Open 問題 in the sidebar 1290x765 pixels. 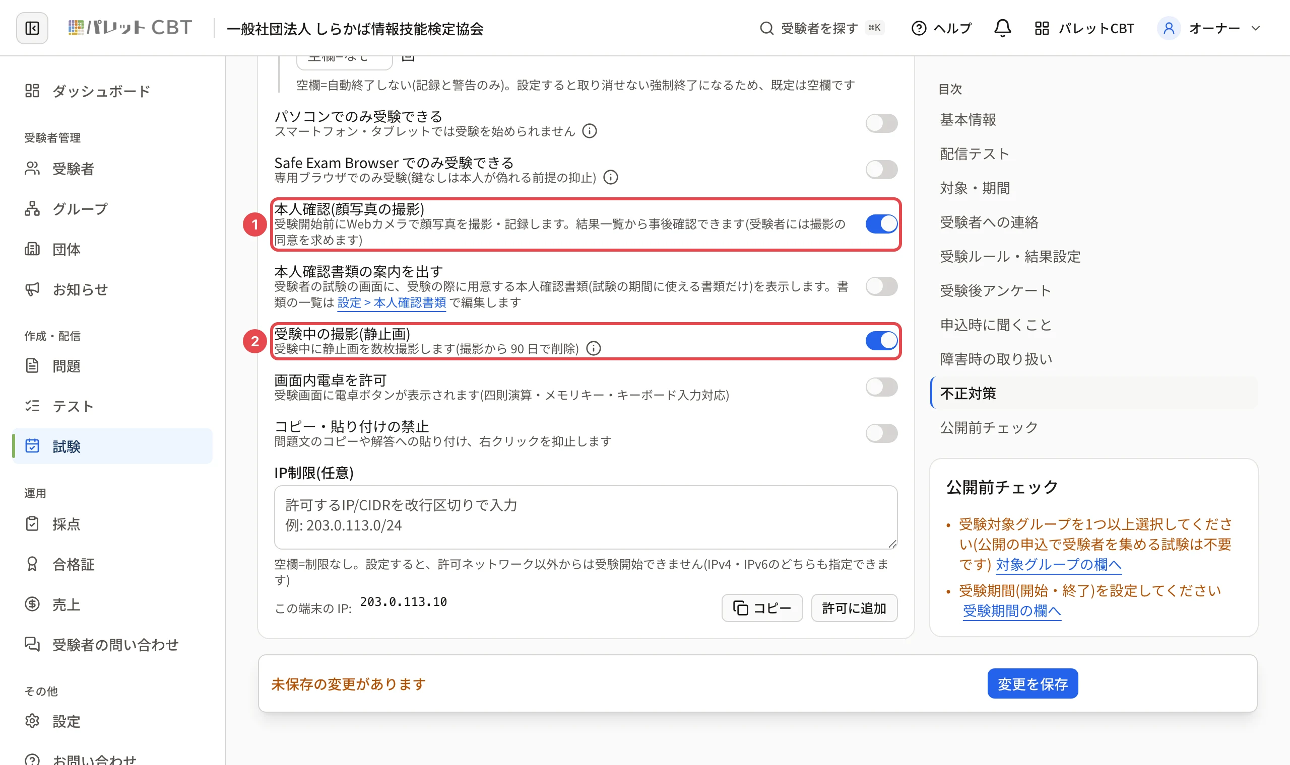coord(112,366)
